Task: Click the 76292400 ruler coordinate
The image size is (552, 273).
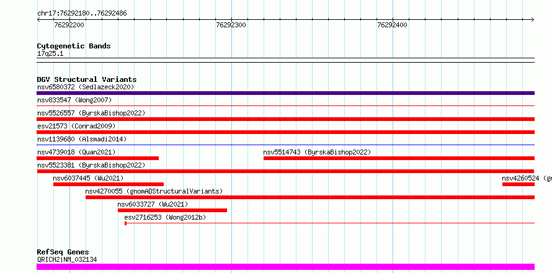Action: coord(392,25)
